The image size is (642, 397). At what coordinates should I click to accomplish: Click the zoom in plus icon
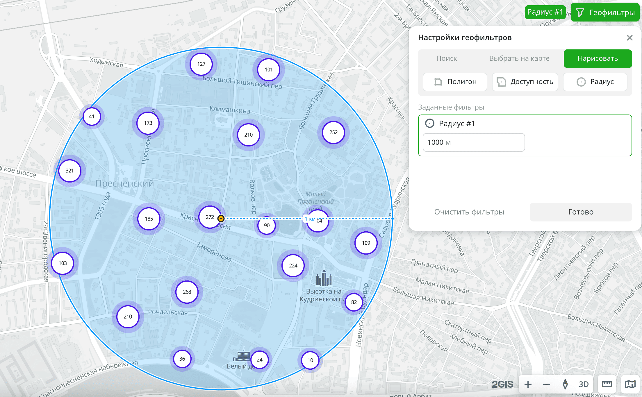tap(528, 384)
